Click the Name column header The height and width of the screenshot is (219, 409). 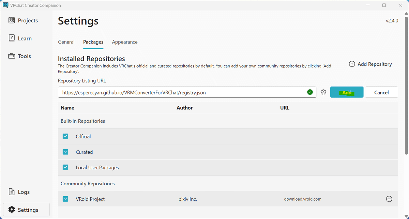point(67,108)
